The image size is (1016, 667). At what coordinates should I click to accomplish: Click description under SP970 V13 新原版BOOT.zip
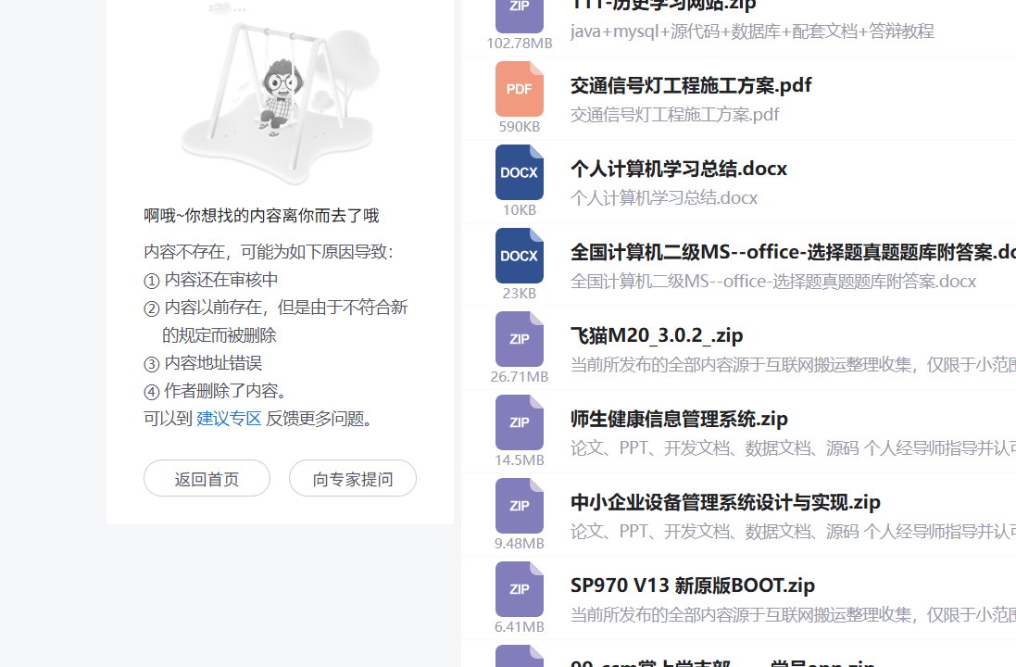[x=793, y=614]
